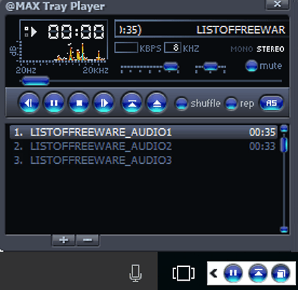298x290 pixels.
Task: Adjust the balance slider handle
Action: pos(211,66)
